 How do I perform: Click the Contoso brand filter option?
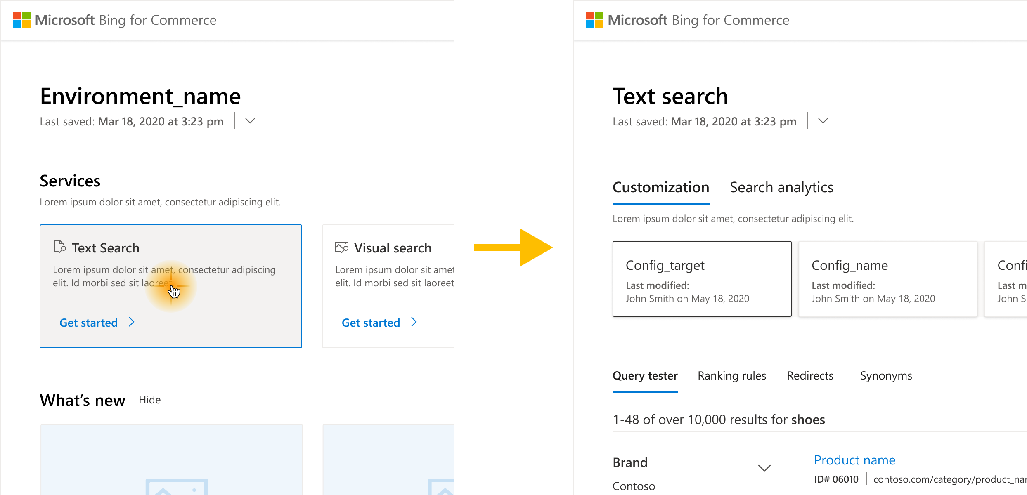(x=634, y=486)
